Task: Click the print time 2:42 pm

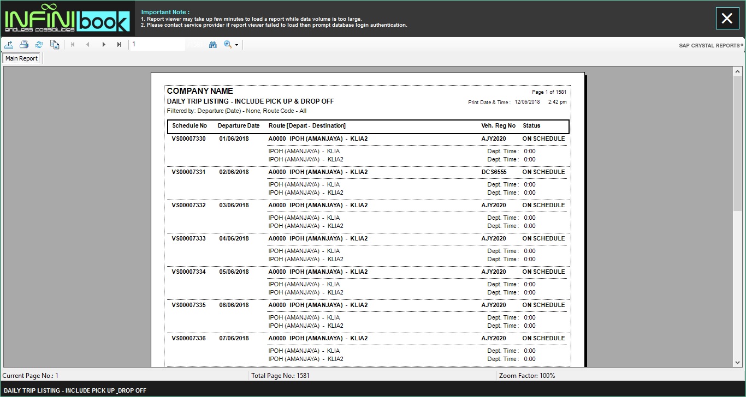Action: tap(557, 102)
